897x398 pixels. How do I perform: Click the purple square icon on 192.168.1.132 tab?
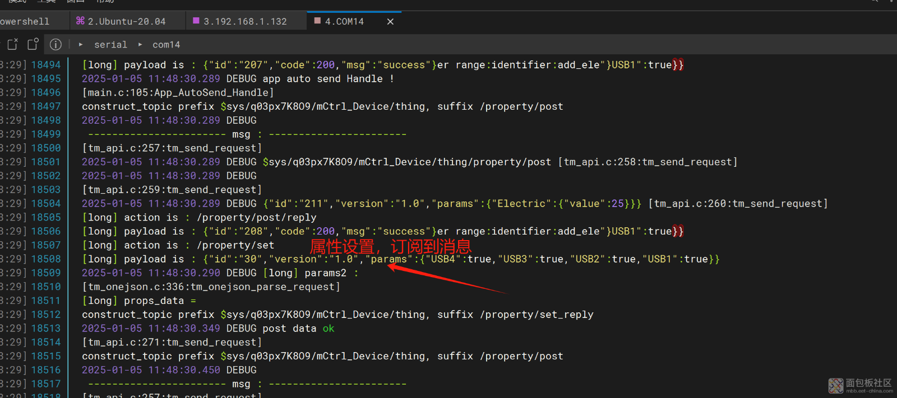coord(196,21)
